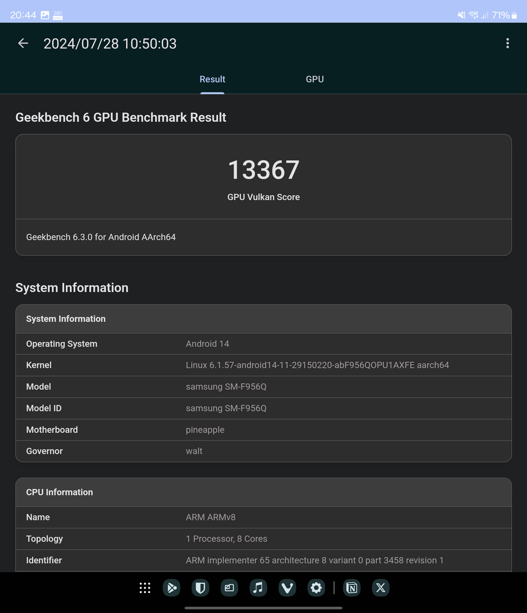The image size is (527, 613).
Task: Tap the 2024/07/28 10:50:03 title
Action: 110,43
